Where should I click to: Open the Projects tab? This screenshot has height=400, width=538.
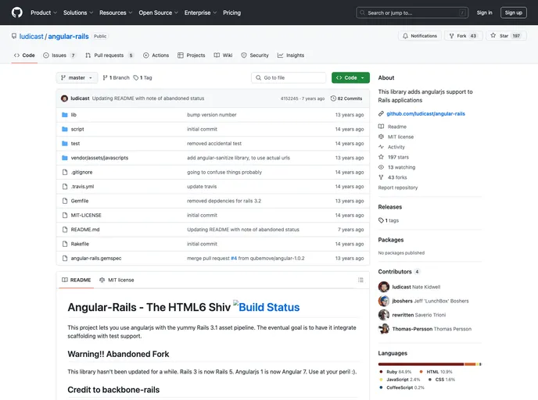[x=192, y=55]
